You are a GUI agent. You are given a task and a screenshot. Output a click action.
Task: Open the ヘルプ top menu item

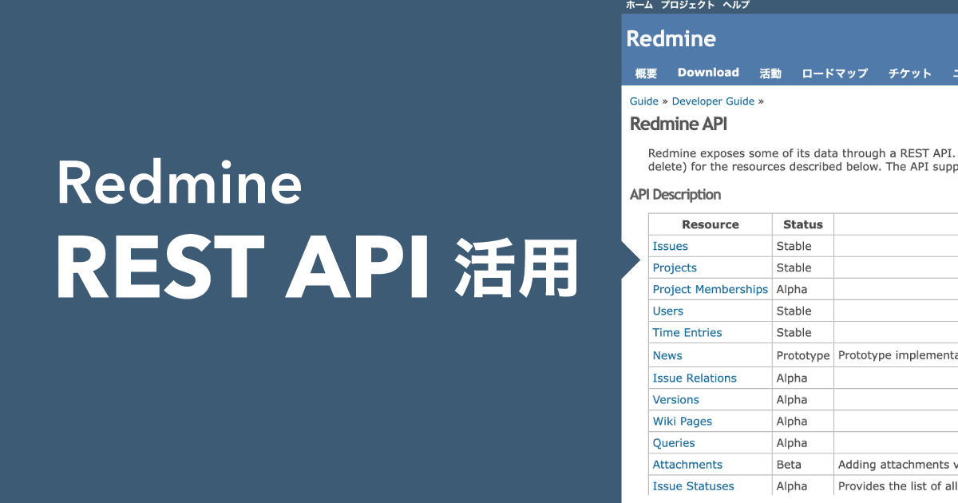point(735,6)
